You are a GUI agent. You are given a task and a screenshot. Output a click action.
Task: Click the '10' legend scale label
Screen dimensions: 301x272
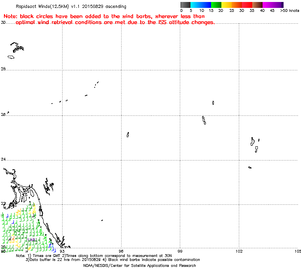click(202, 11)
